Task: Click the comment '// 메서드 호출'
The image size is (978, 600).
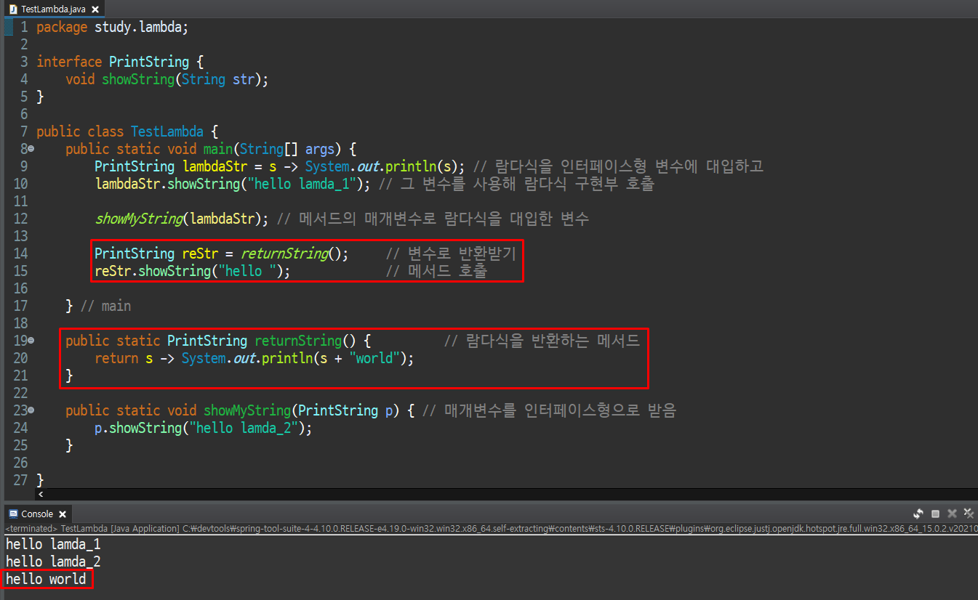Action: (436, 271)
